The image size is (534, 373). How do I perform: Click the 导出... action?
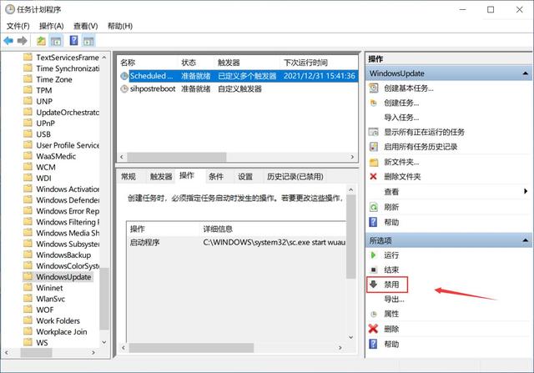(x=395, y=300)
